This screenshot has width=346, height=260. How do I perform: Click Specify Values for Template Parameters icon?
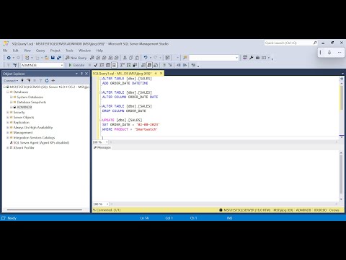coord(193,65)
